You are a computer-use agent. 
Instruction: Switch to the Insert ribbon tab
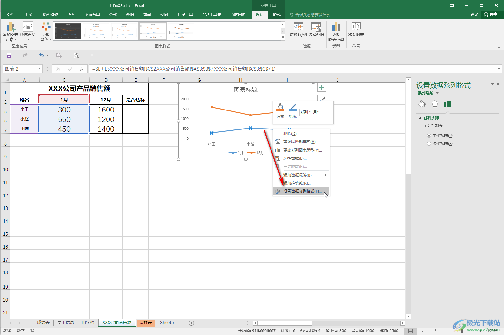(x=71, y=15)
